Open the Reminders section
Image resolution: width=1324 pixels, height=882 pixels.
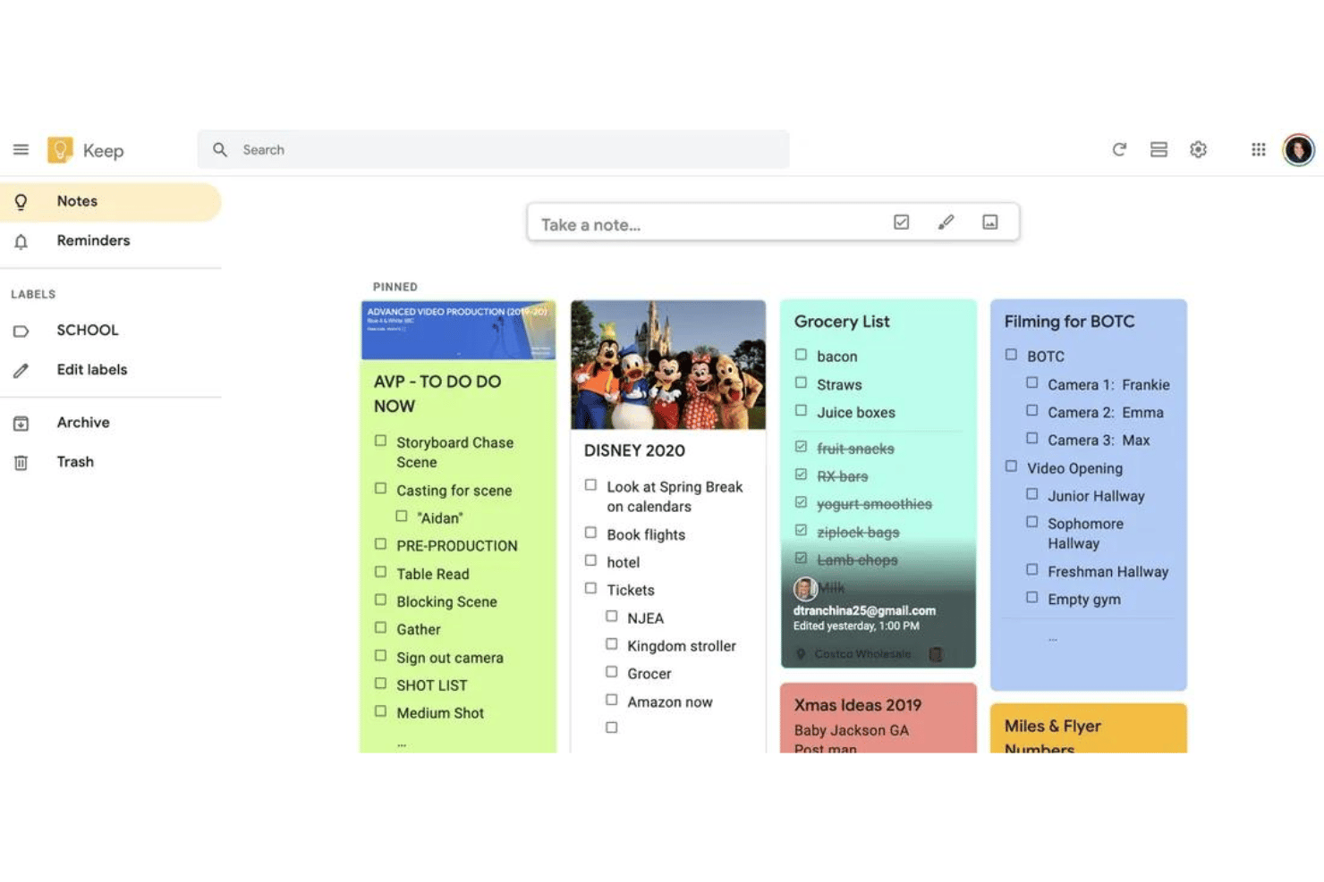pos(111,240)
